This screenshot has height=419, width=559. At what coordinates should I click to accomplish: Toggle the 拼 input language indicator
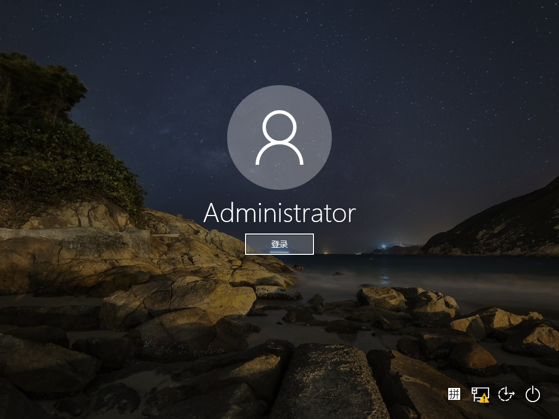(x=454, y=394)
